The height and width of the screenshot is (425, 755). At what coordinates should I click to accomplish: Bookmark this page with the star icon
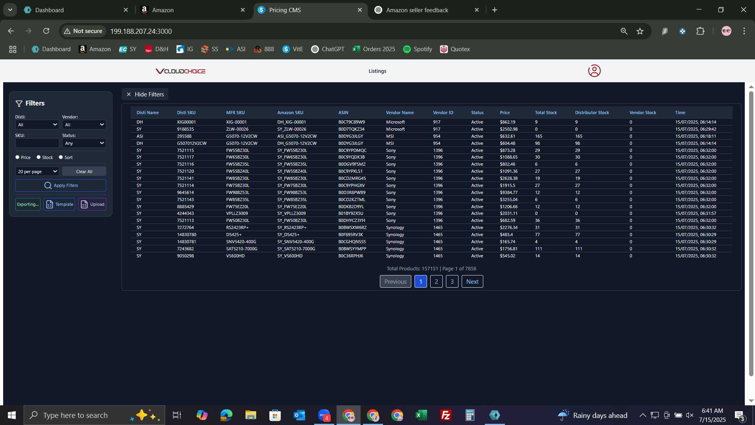coord(640,31)
